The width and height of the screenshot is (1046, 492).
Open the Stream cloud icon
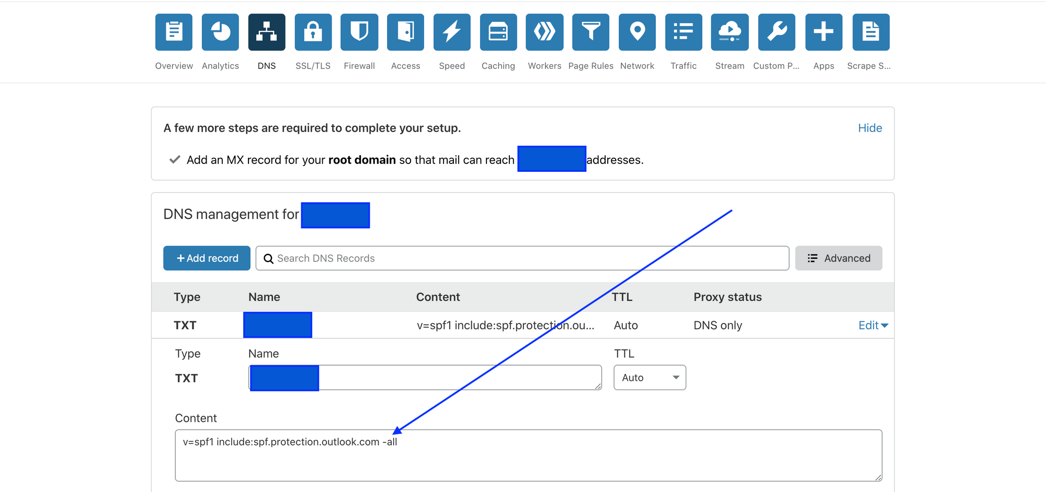[730, 32]
